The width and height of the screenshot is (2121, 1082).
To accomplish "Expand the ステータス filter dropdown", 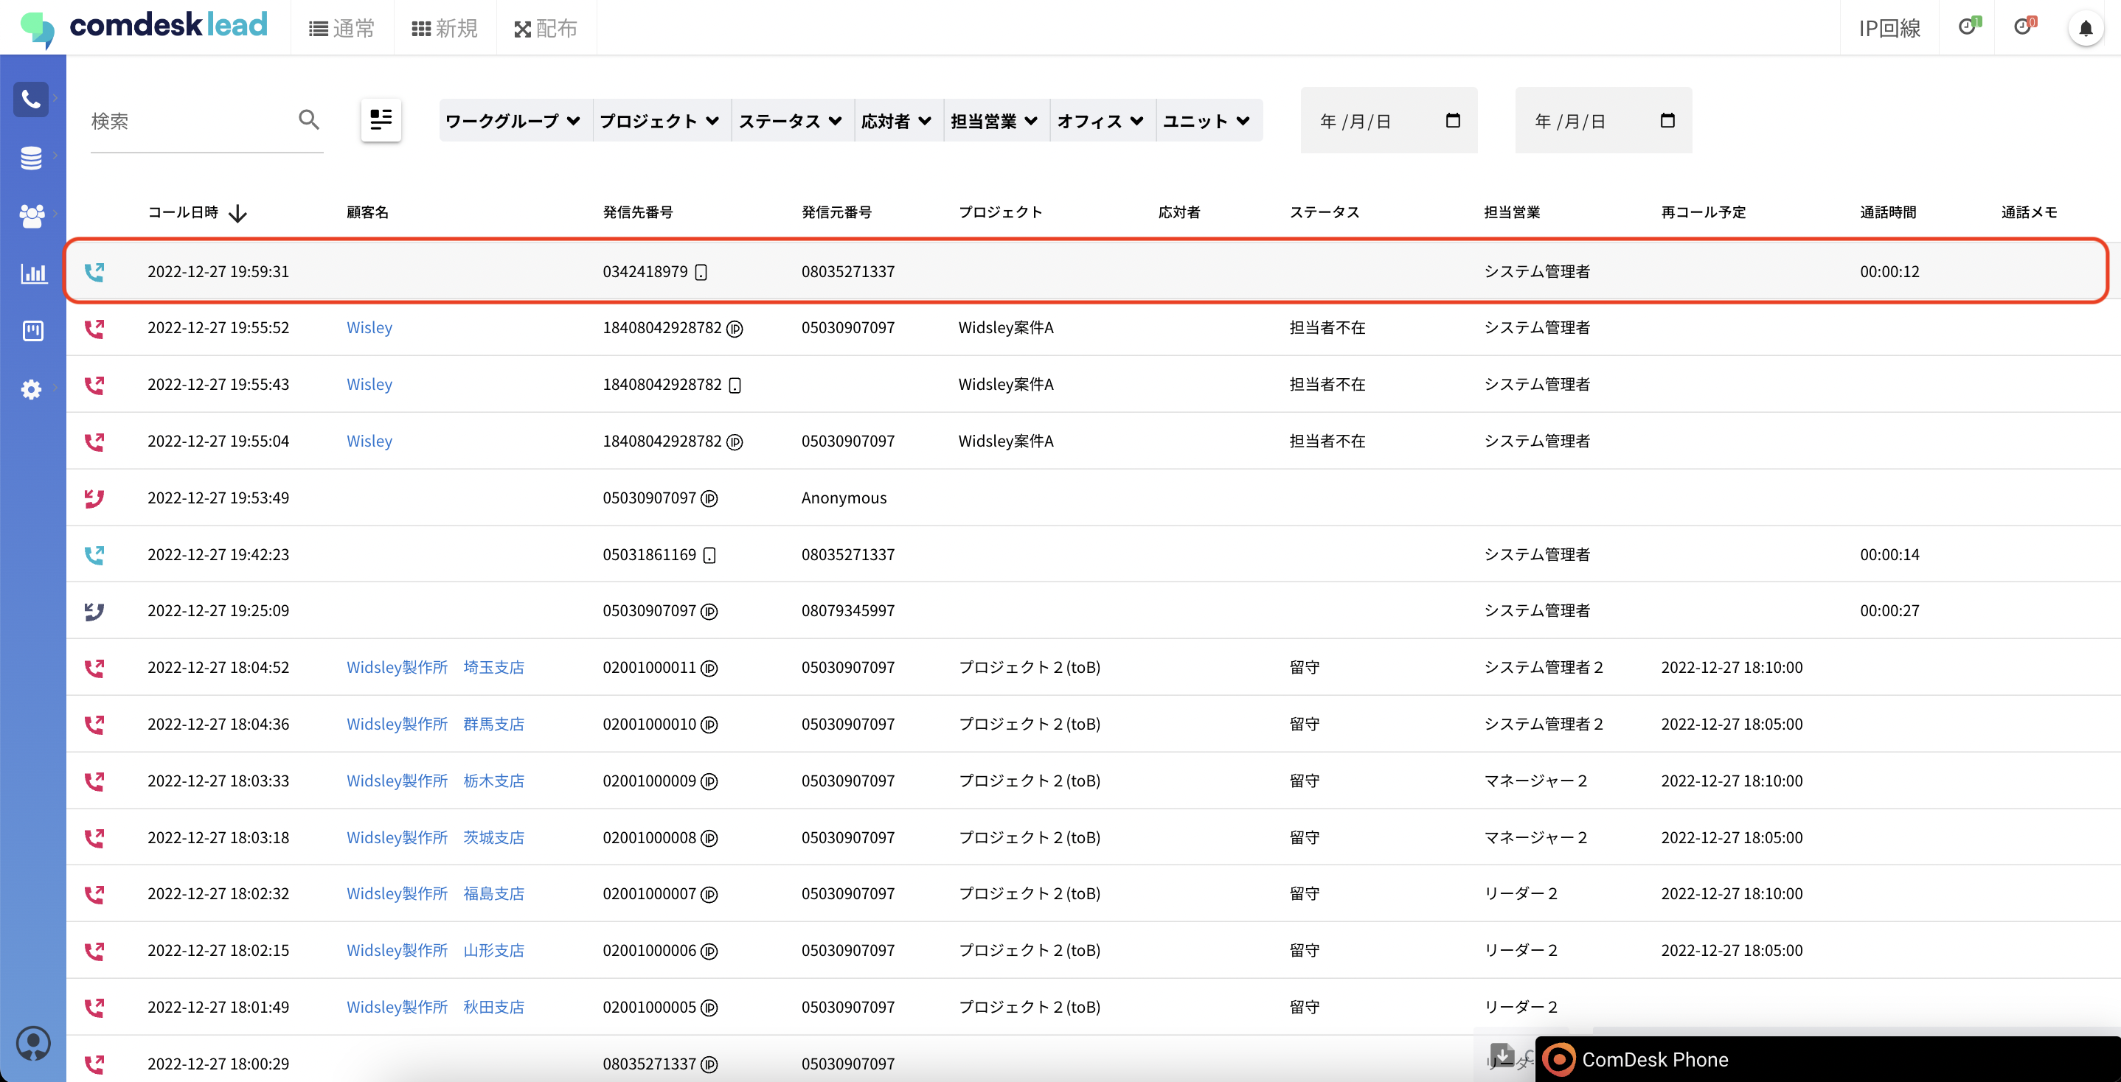I will coord(791,121).
